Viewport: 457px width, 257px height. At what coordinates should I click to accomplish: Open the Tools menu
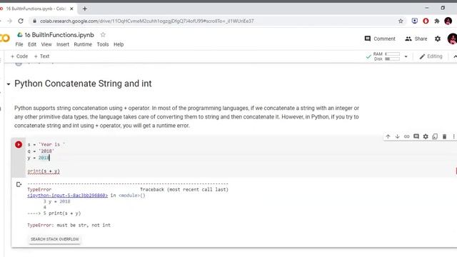[103, 44]
